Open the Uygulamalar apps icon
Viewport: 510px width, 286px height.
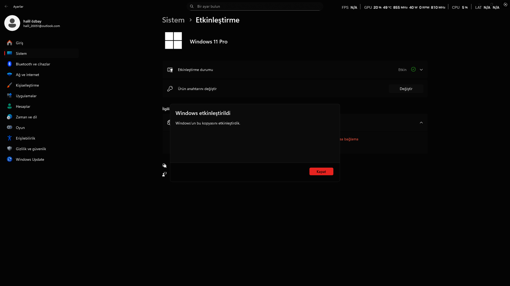[x=10, y=96]
